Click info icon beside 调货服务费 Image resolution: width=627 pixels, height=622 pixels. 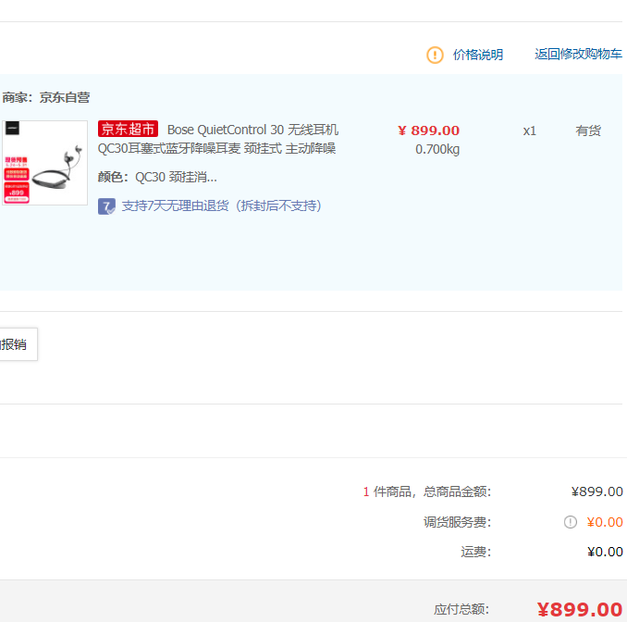[571, 522]
